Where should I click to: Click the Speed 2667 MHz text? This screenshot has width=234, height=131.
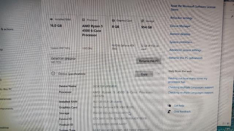pos(60,48)
